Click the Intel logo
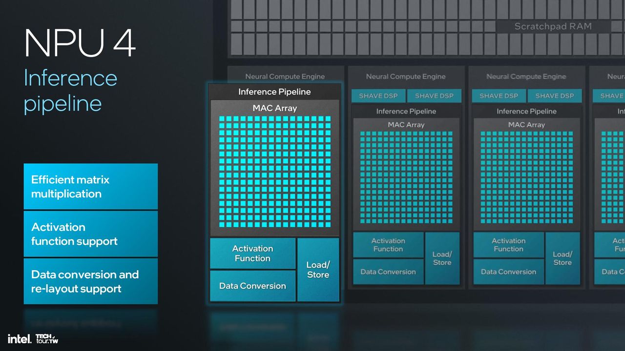 [20, 338]
